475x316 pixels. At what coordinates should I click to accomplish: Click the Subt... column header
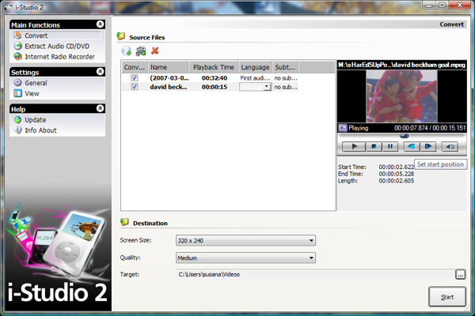click(x=285, y=67)
